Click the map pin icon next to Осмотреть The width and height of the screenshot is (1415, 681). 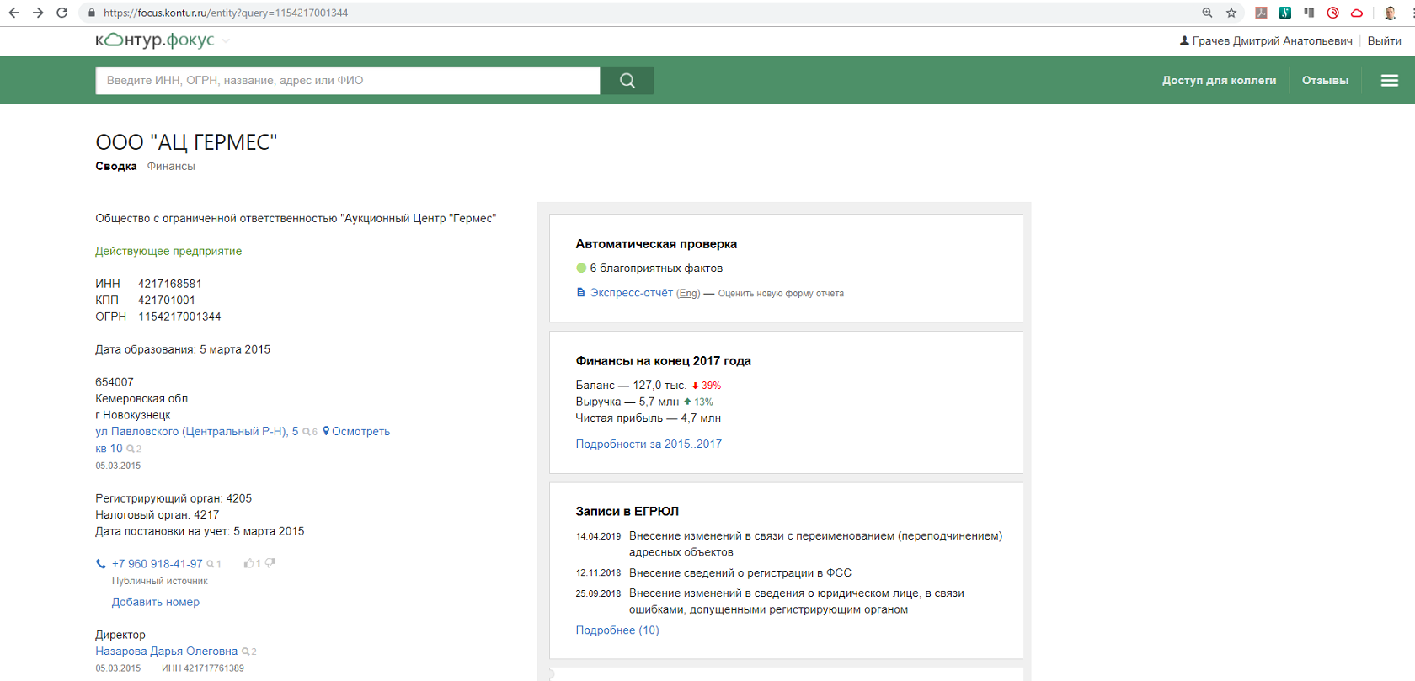[326, 431]
